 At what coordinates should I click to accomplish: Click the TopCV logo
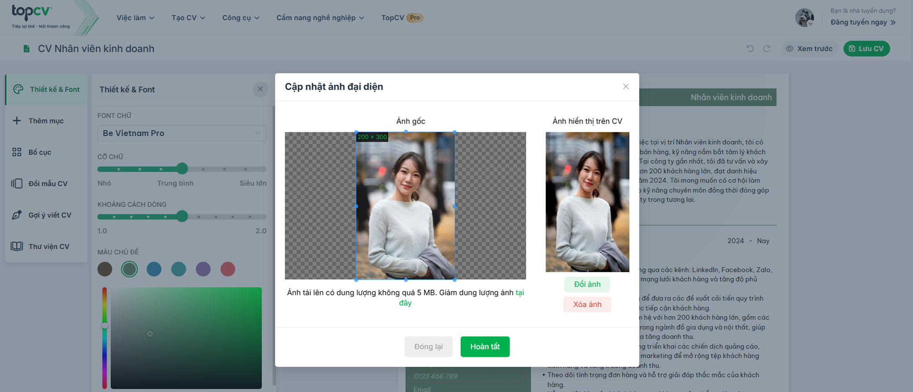(x=41, y=17)
